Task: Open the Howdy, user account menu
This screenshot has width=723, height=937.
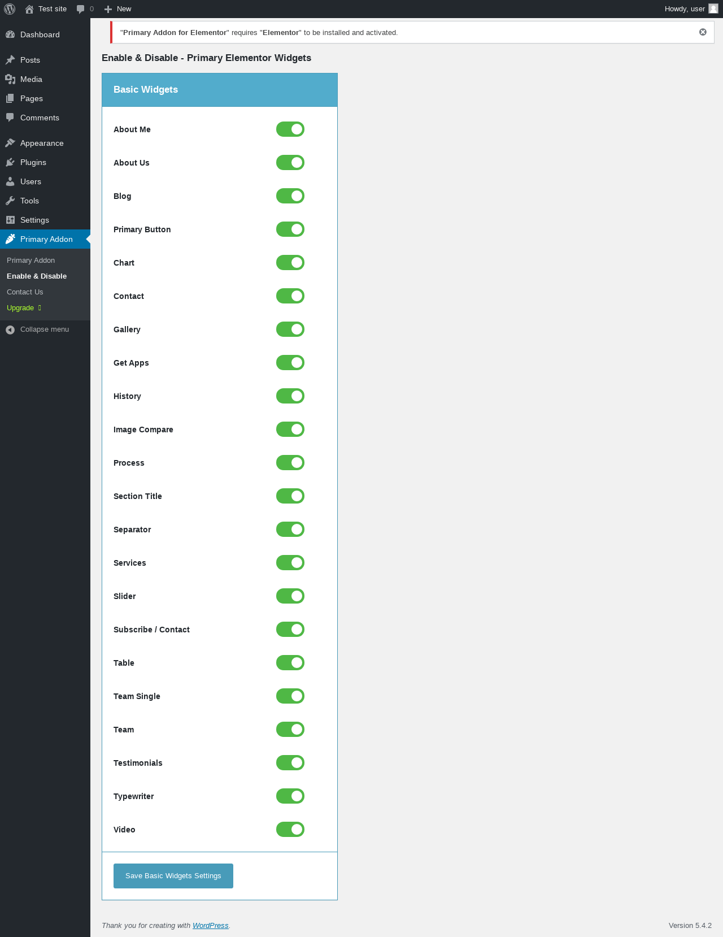Action: pyautogui.click(x=691, y=9)
